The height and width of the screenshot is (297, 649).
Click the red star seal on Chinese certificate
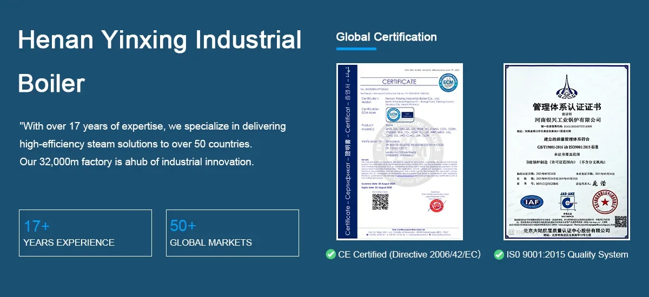point(606,202)
